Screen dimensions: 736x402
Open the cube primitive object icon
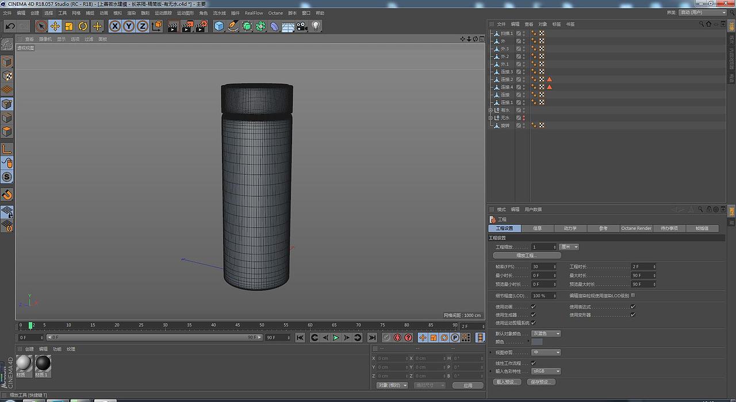tap(218, 26)
